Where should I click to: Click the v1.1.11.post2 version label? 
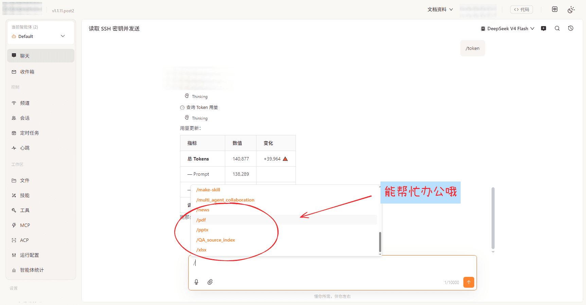tap(63, 11)
